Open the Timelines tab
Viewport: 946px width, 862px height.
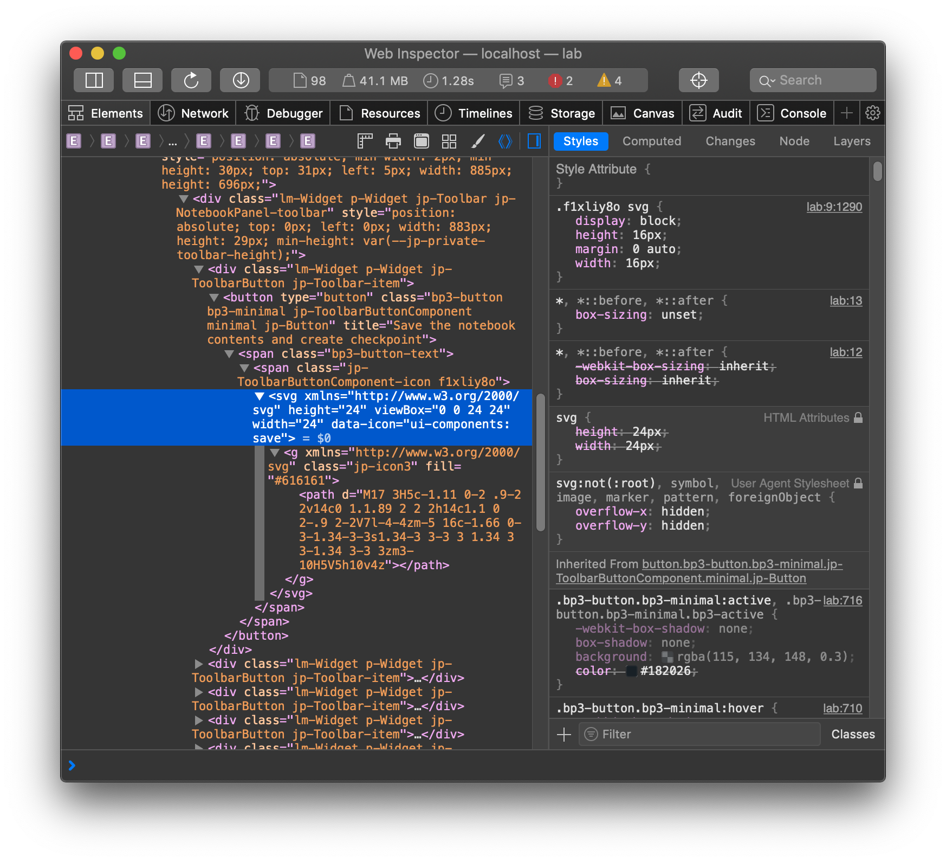coord(474,113)
